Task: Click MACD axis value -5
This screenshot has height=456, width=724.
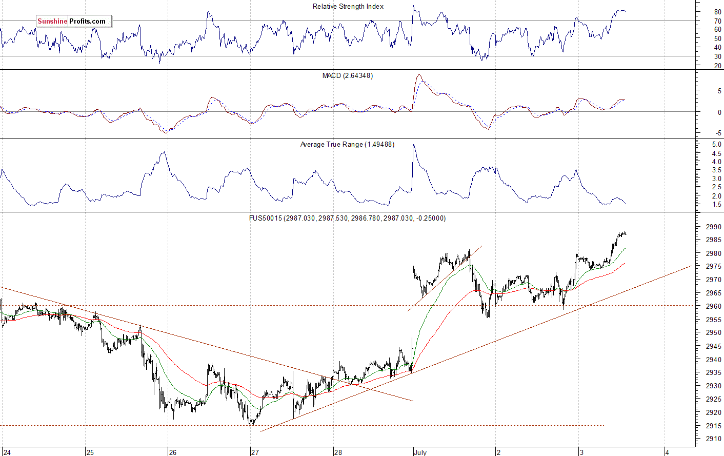Action: [719, 133]
